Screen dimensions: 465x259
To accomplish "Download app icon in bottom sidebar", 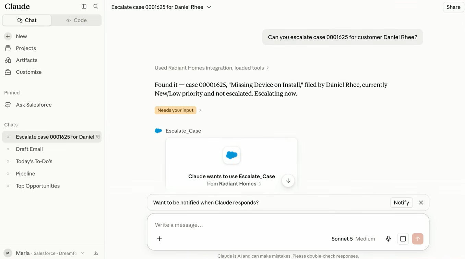I will [x=96, y=253].
